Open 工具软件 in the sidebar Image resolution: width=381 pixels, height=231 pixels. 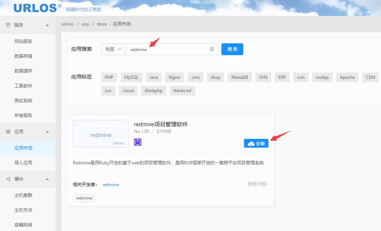23,86
